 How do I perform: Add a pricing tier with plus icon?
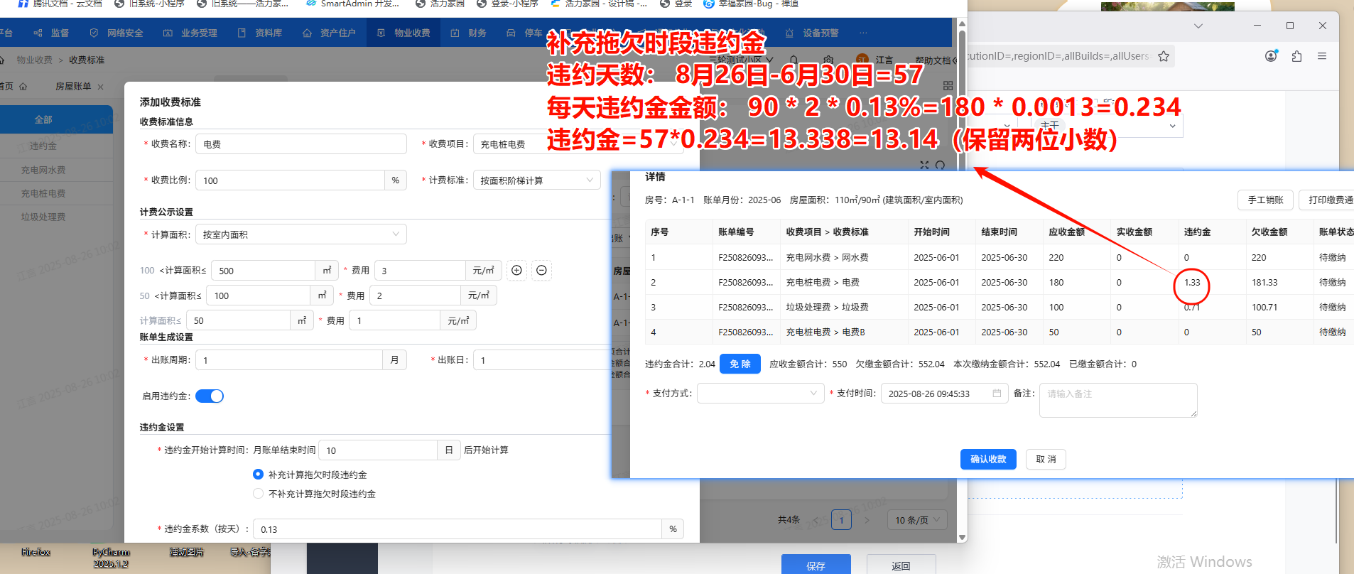pos(516,270)
